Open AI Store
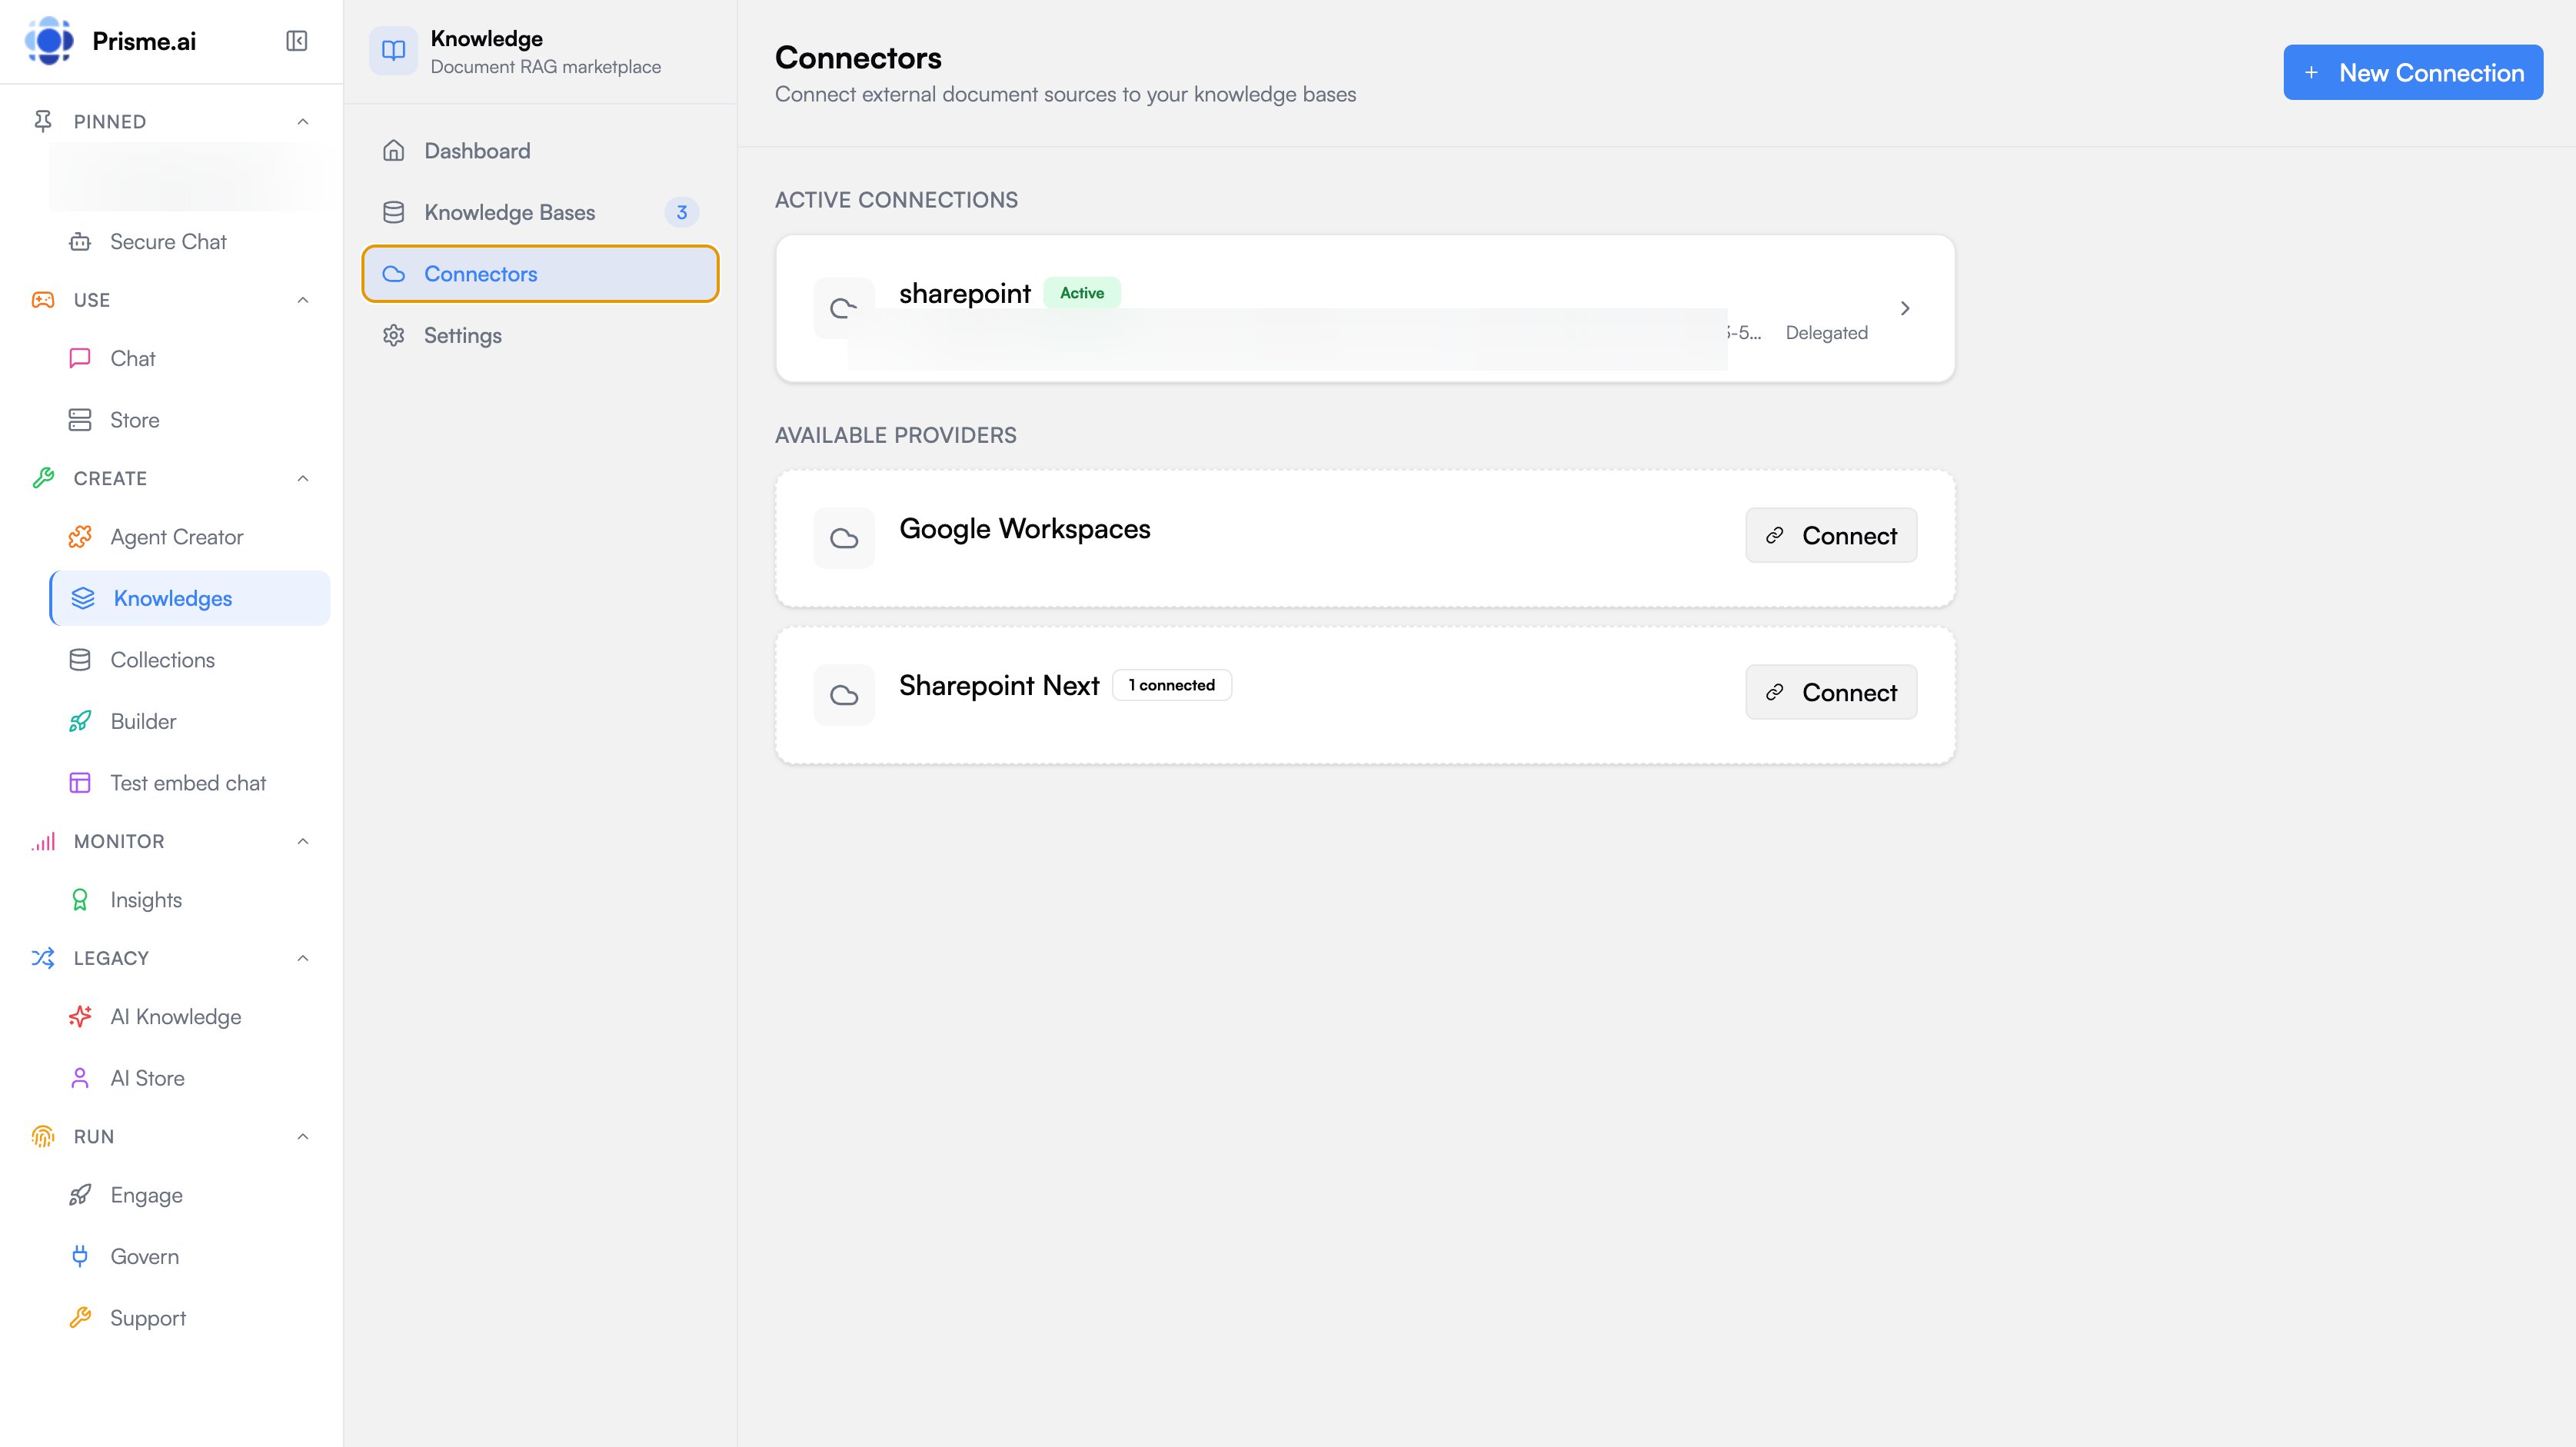2576x1447 pixels. tap(190, 1078)
